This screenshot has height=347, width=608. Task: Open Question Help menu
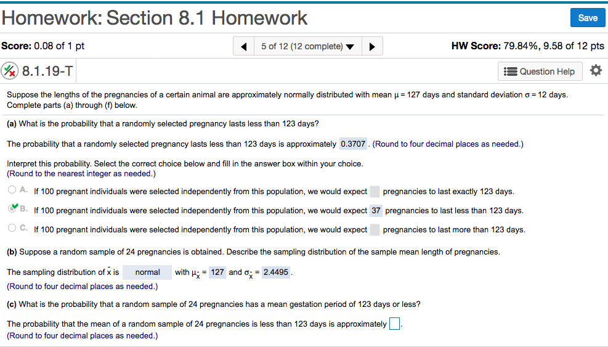pos(540,71)
